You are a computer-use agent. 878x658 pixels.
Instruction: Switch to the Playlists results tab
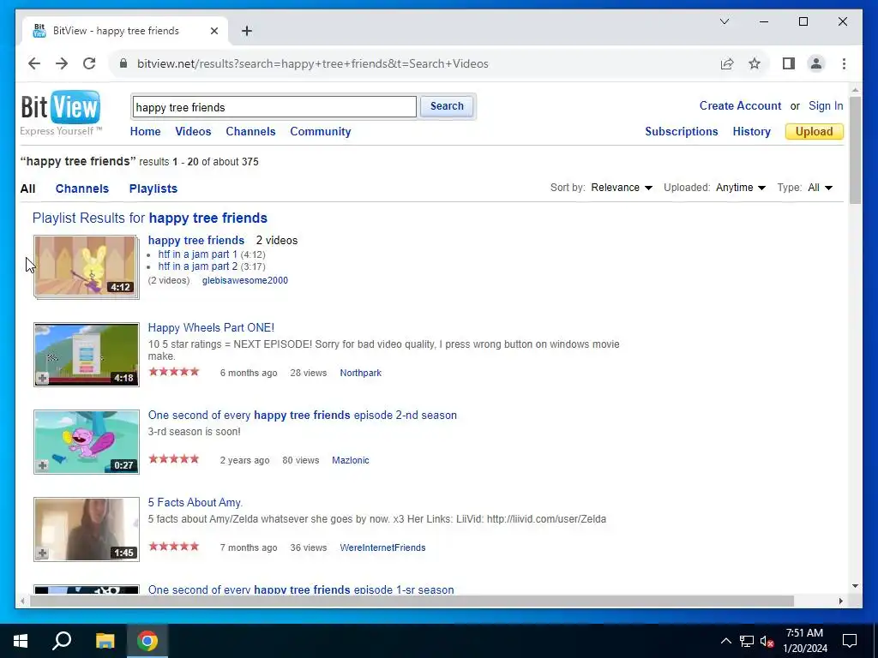[153, 188]
